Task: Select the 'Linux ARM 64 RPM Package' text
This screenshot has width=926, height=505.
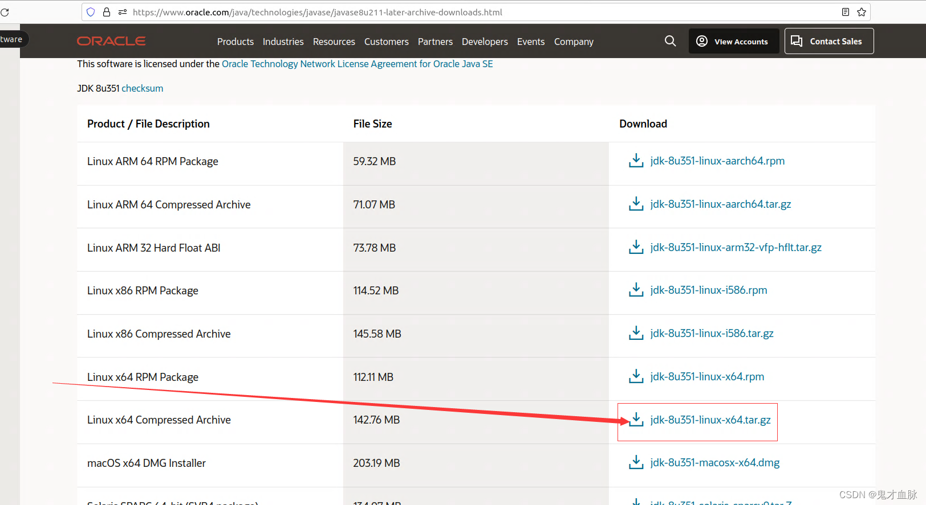Action: tap(153, 162)
